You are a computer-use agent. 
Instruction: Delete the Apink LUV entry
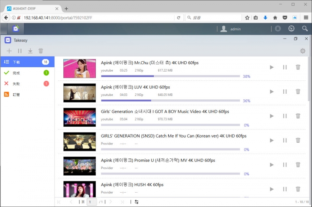(x=298, y=92)
